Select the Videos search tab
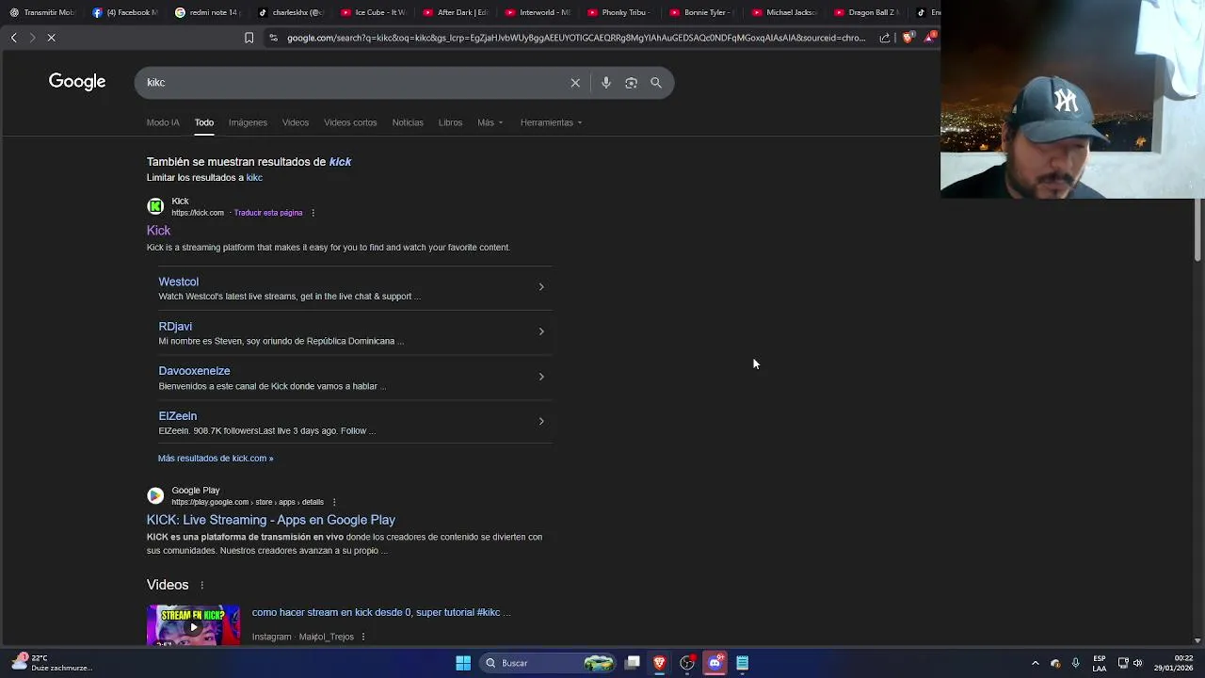 tap(296, 122)
